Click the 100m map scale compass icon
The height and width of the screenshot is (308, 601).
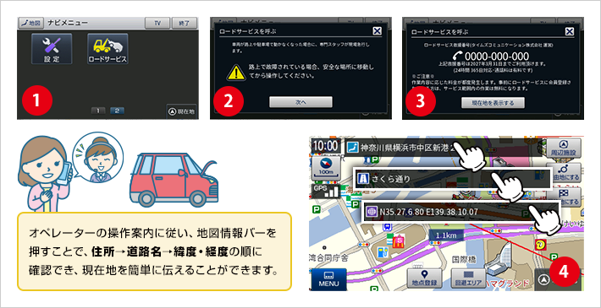[x=326, y=167]
